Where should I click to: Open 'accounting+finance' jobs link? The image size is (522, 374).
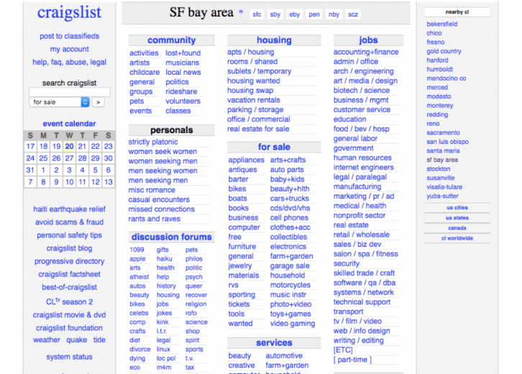[x=366, y=52]
